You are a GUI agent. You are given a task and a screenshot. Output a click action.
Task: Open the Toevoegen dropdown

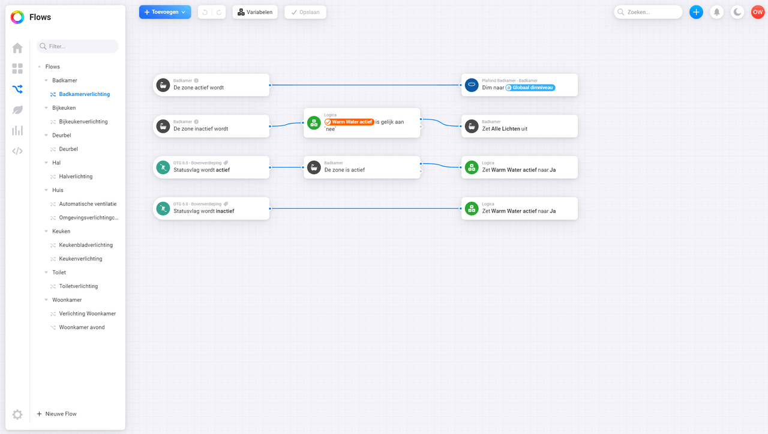165,12
